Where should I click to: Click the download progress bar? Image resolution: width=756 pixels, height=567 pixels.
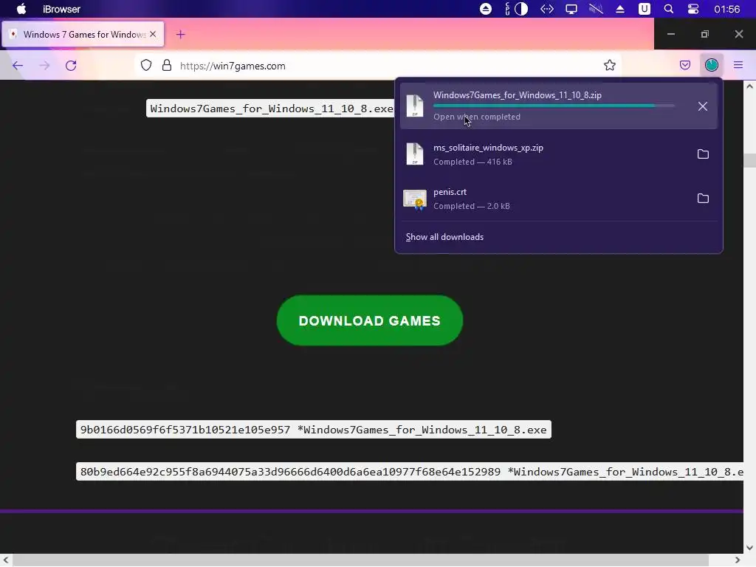pos(554,105)
